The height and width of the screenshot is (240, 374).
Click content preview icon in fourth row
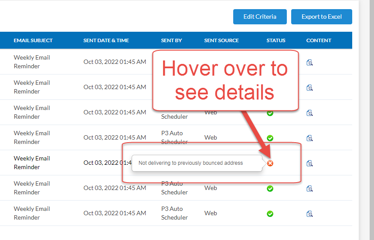tap(310, 138)
